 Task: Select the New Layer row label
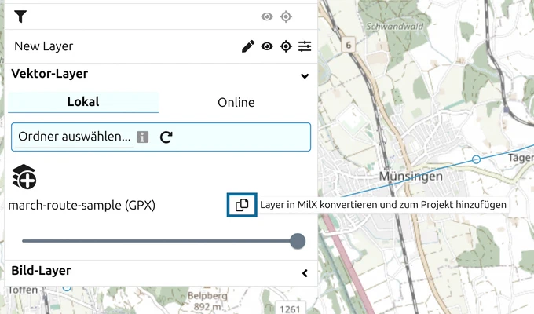[x=44, y=46]
